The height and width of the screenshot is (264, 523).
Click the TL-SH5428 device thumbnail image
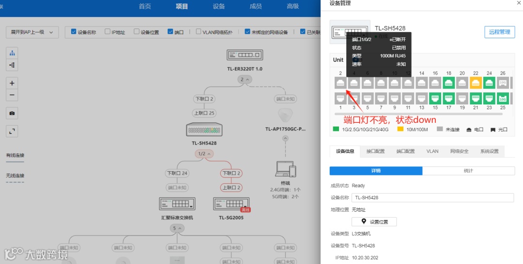tap(350, 32)
